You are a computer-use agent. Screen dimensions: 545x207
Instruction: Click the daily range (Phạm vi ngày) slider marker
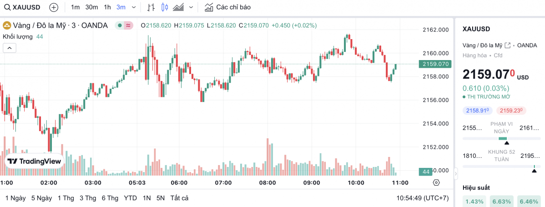(506, 142)
